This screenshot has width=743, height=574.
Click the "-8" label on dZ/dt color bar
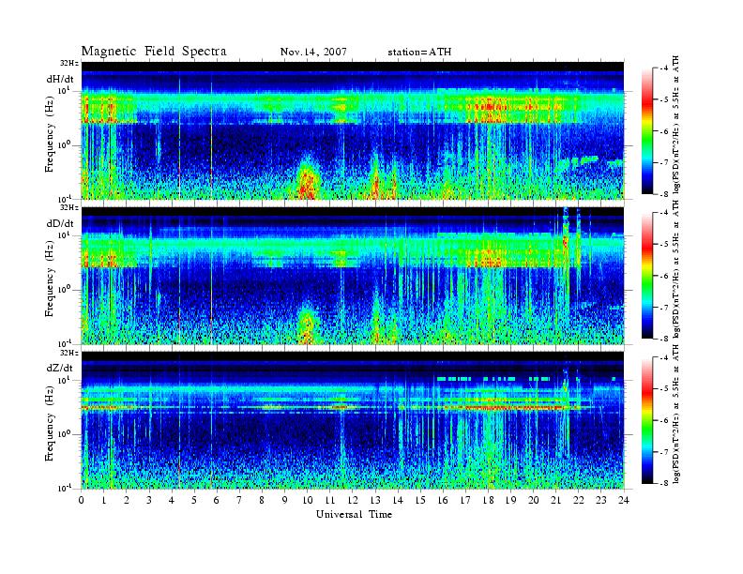[x=664, y=483]
